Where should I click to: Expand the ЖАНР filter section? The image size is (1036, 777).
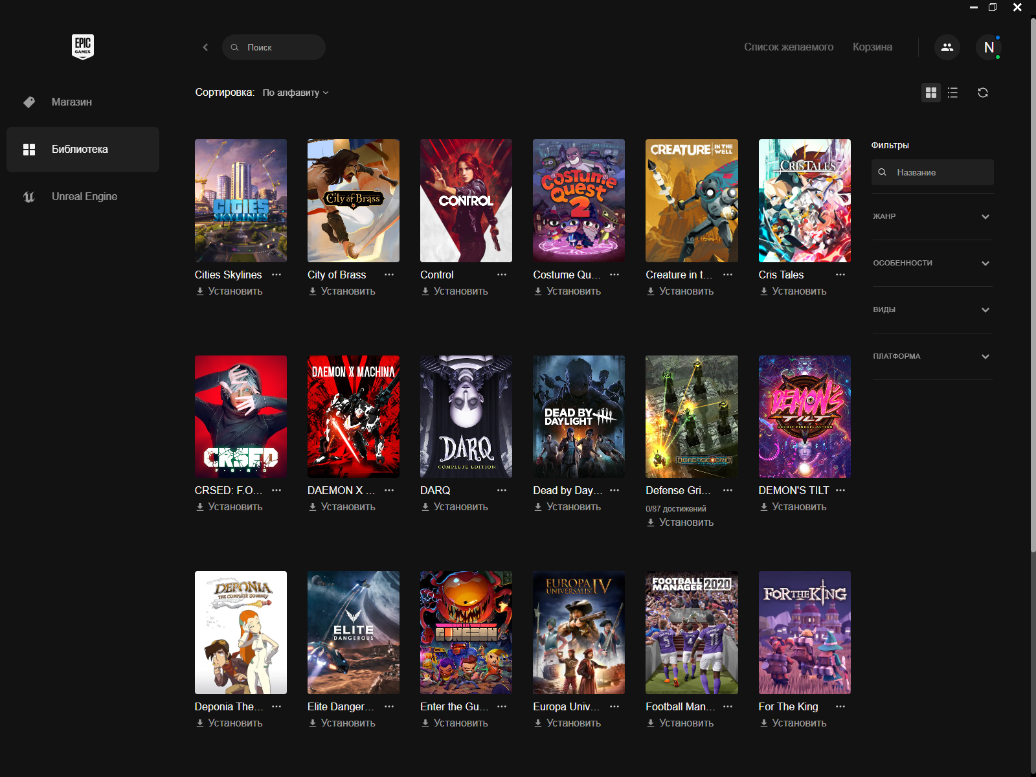pos(932,216)
